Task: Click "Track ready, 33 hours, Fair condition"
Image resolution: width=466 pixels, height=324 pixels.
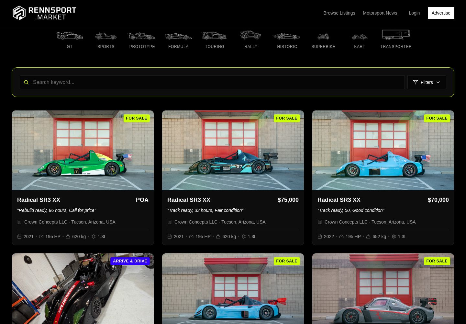Action: pos(205,210)
